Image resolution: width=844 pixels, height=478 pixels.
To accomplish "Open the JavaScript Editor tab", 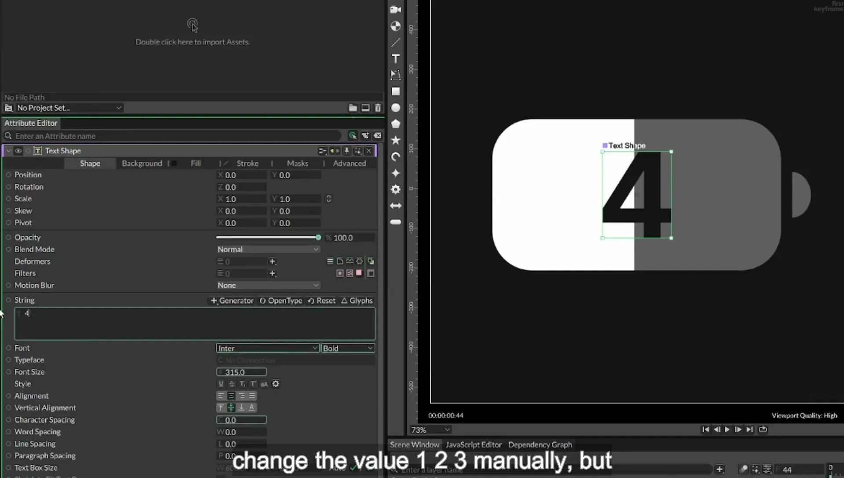I will tap(473, 445).
